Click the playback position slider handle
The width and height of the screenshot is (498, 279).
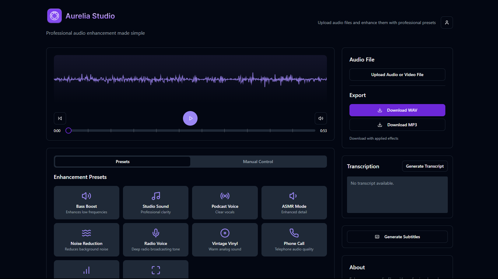pos(68,131)
